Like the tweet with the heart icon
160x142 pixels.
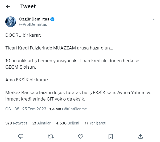click(x=81, y=136)
